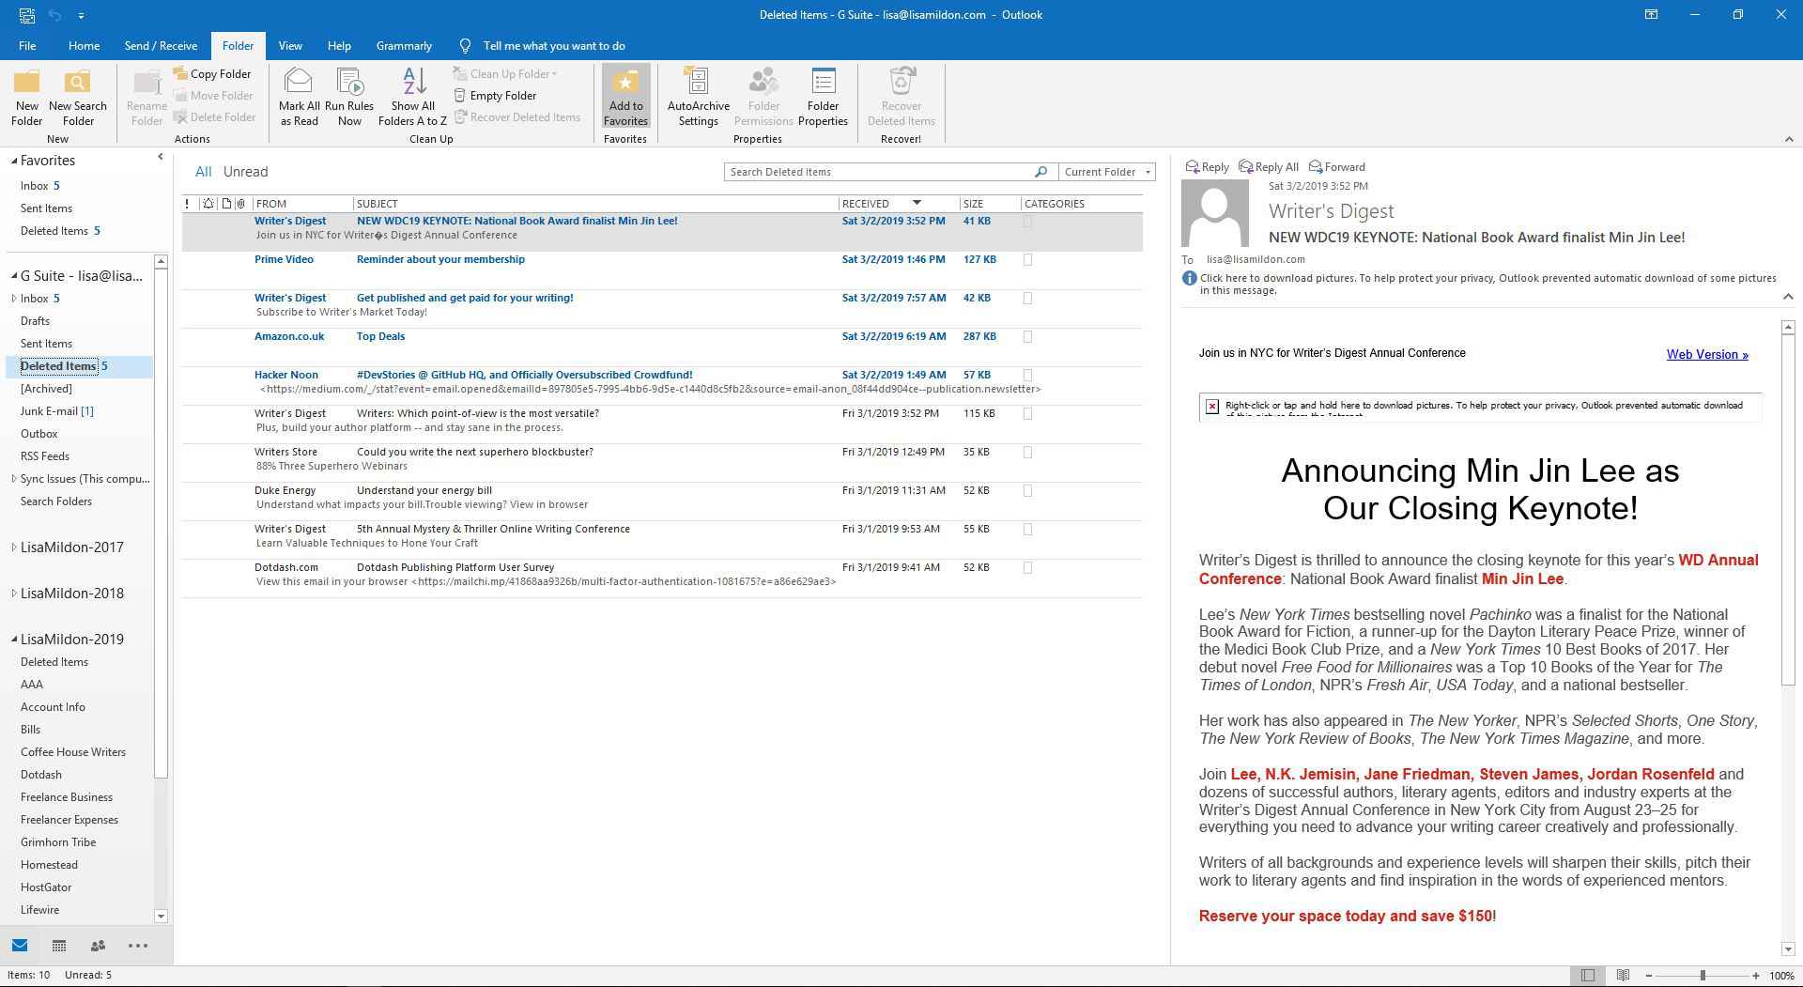Image resolution: width=1803 pixels, height=987 pixels.
Task: Click the zoom slider handle
Action: click(x=1702, y=976)
